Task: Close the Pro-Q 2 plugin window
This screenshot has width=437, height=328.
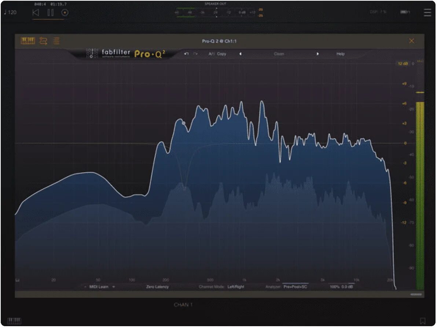Action: point(411,41)
